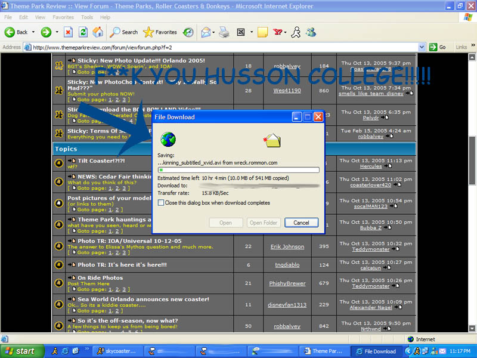Switch to skycoaster taskbar window

point(116,351)
